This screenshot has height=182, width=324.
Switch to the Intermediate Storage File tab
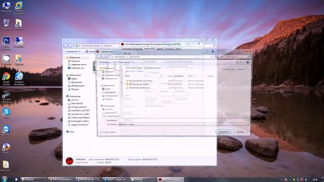[x=132, y=49]
